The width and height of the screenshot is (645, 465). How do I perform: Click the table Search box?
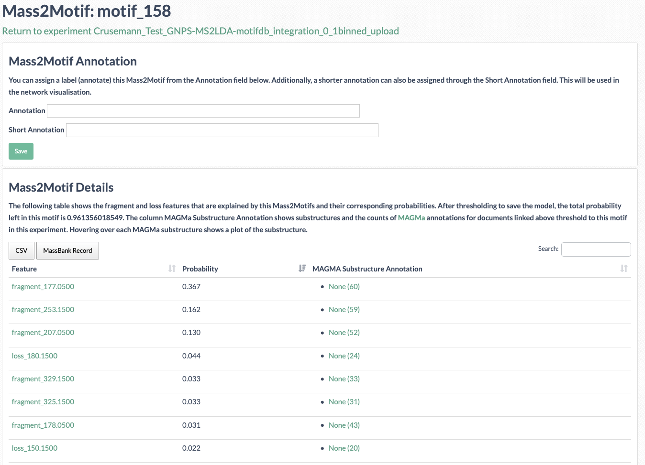point(596,249)
